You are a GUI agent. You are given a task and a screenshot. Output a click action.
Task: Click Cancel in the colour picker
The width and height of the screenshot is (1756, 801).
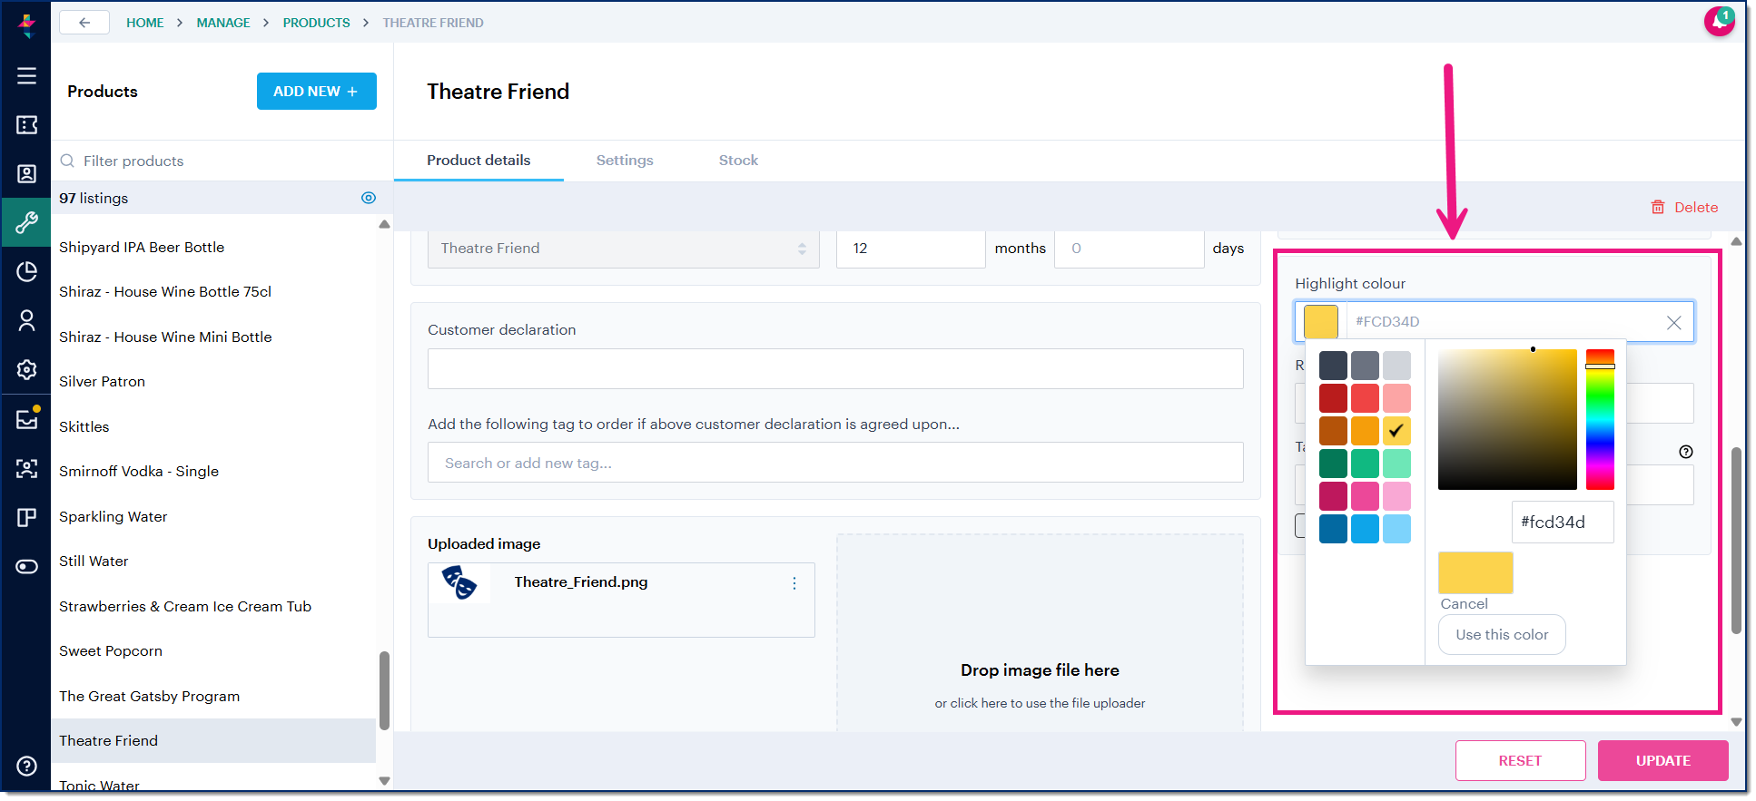pos(1464,604)
